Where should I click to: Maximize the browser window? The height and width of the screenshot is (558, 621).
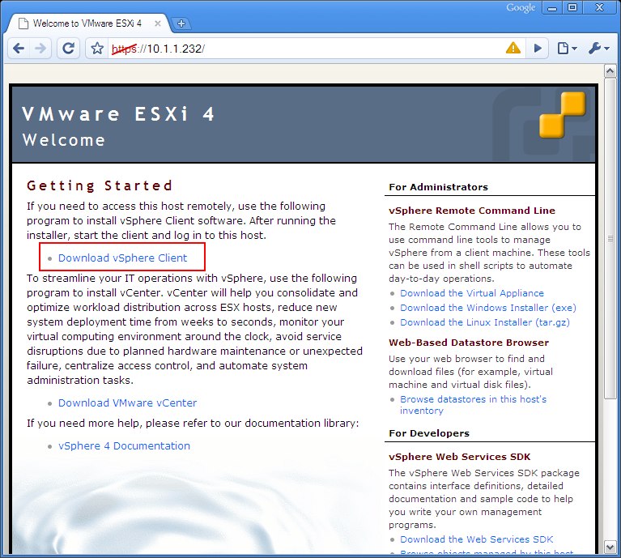[572, 7]
